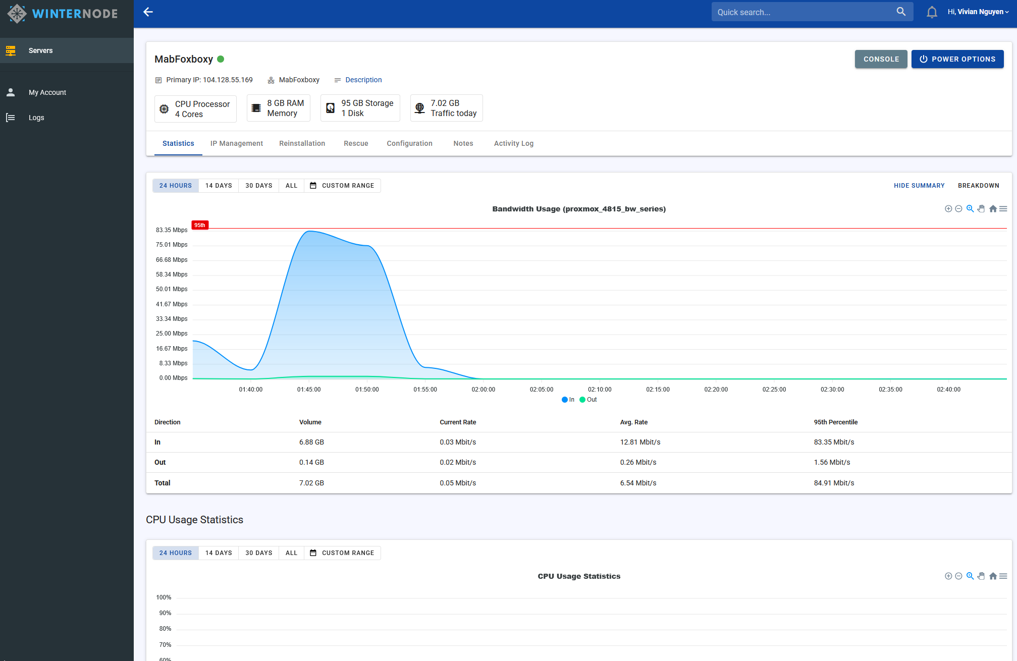Select 14 Days bandwidth range
1017x661 pixels.
click(x=219, y=186)
